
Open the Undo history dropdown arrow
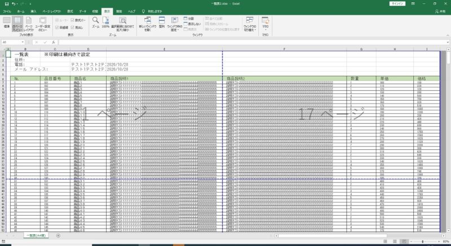click(17, 4)
